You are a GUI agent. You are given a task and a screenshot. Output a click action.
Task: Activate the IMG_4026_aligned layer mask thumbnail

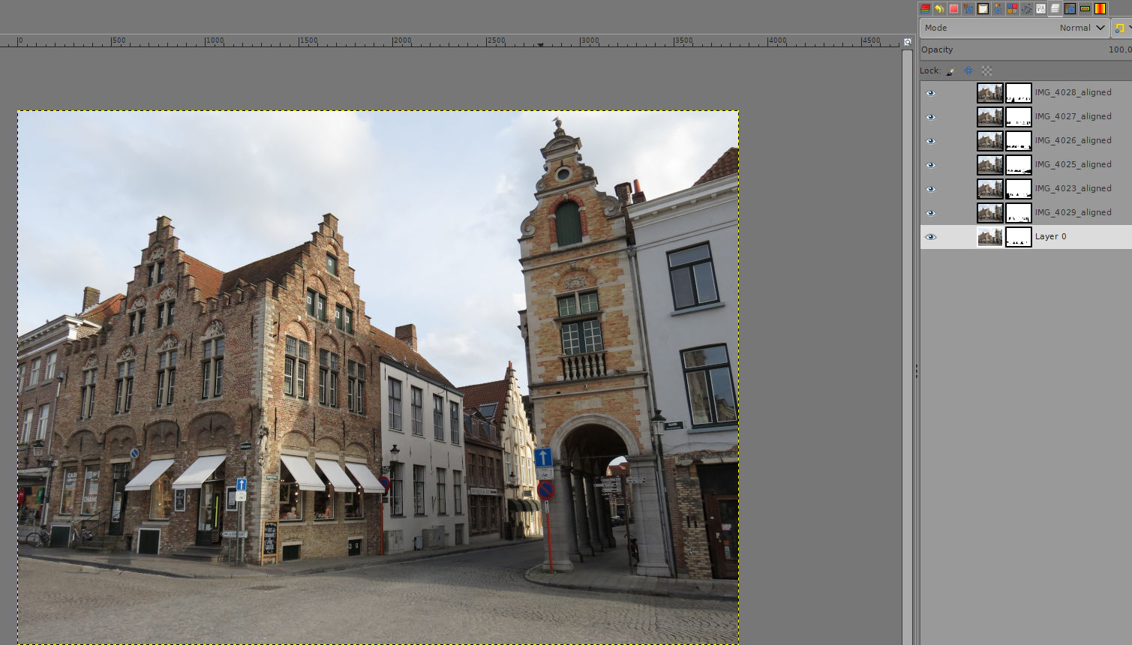(1018, 141)
